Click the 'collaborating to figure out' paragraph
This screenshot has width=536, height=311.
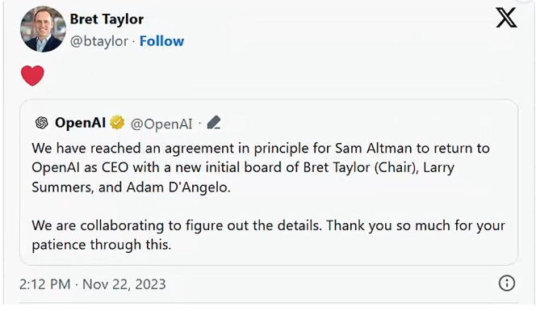pyautogui.click(x=268, y=235)
